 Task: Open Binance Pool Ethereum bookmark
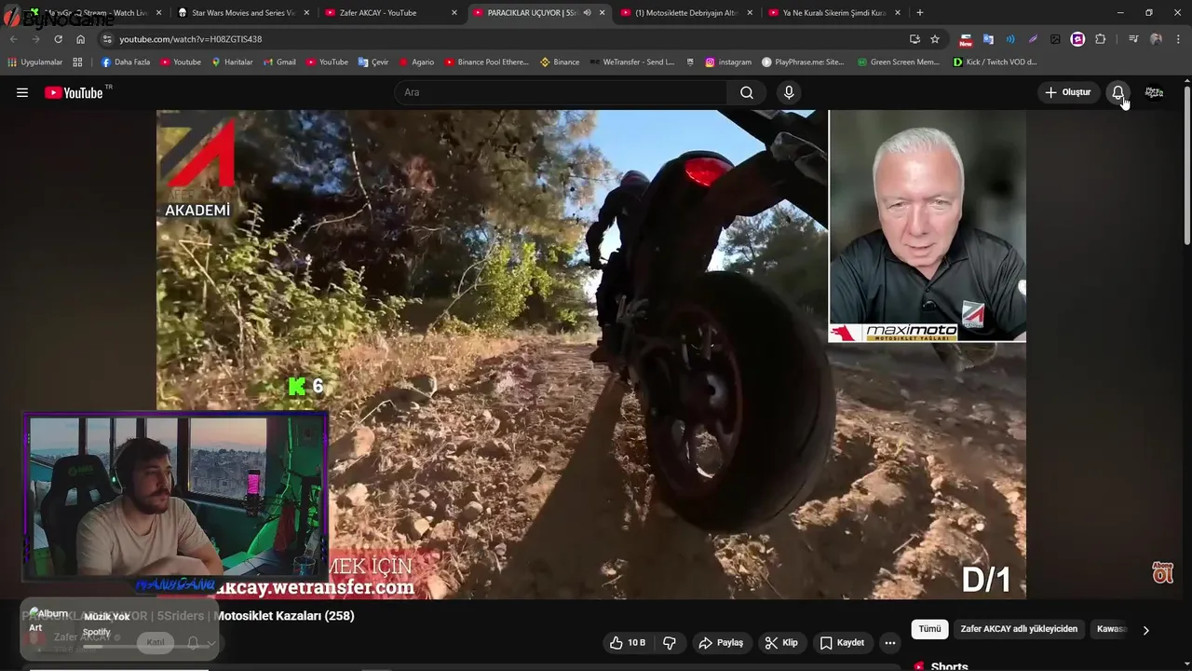pos(486,62)
